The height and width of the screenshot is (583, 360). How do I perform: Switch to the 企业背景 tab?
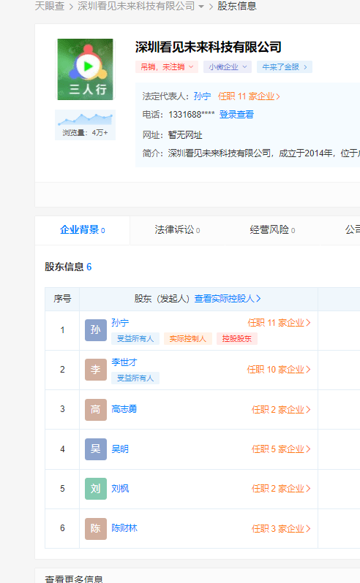(x=82, y=230)
